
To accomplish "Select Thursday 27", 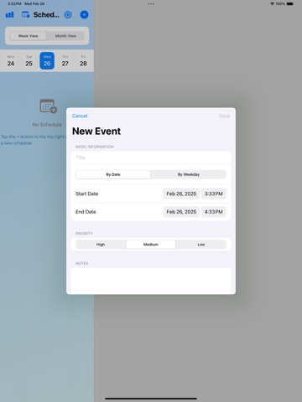I will pyautogui.click(x=65, y=61).
